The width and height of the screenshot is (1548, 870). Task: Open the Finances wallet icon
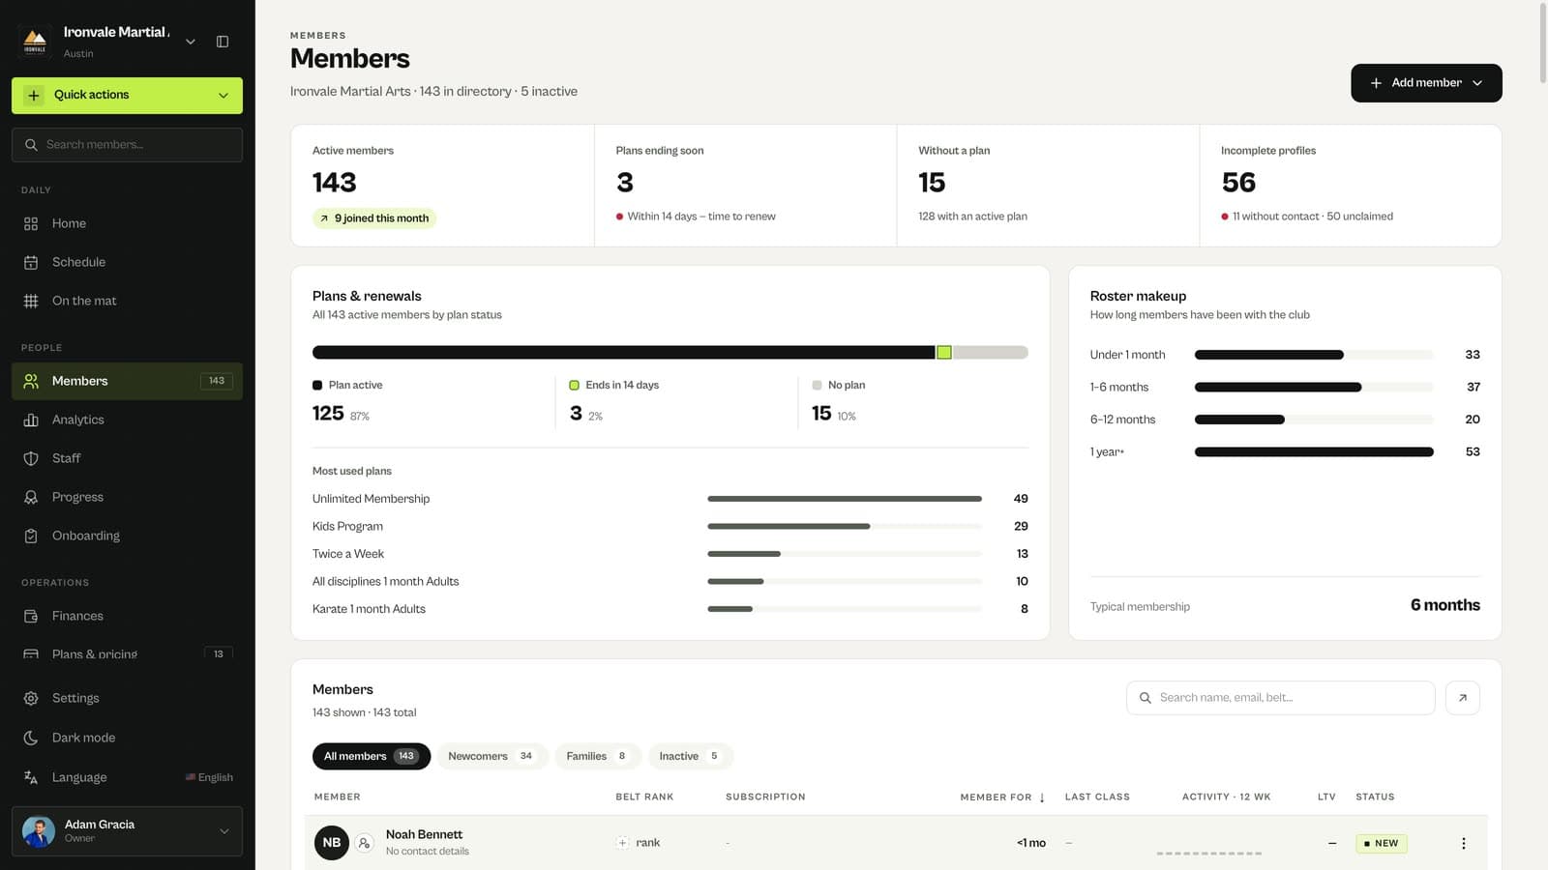click(31, 616)
